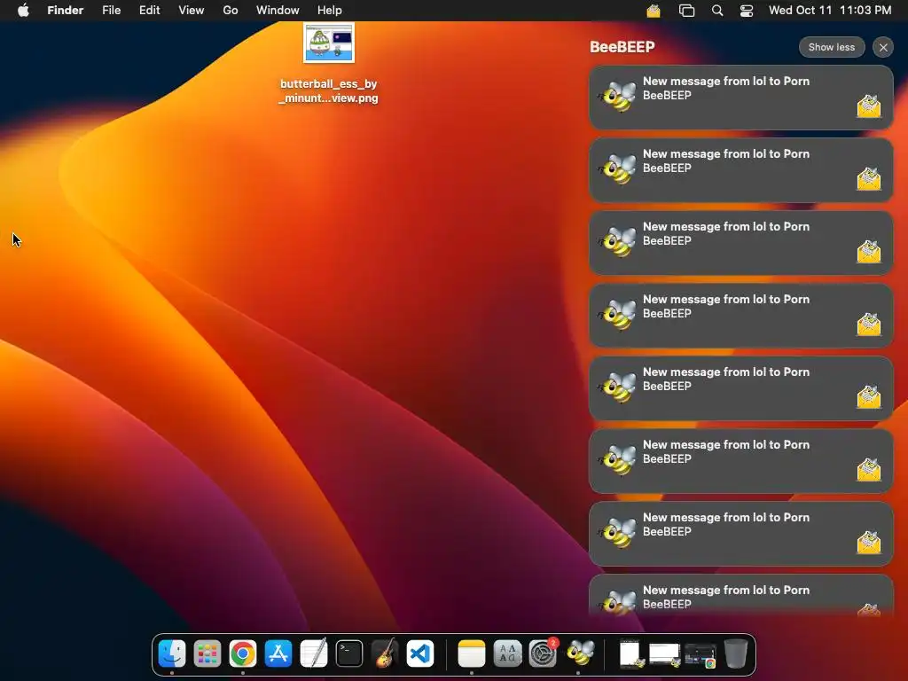Open TextEdit from the Dock
The image size is (908, 681).
(314, 654)
